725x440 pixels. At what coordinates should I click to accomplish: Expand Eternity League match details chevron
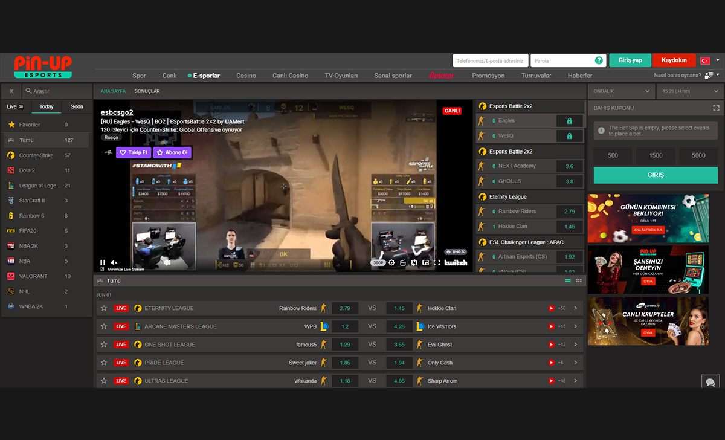point(575,308)
